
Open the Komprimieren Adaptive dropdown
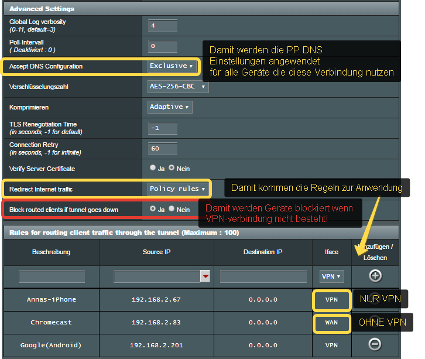[x=170, y=107]
